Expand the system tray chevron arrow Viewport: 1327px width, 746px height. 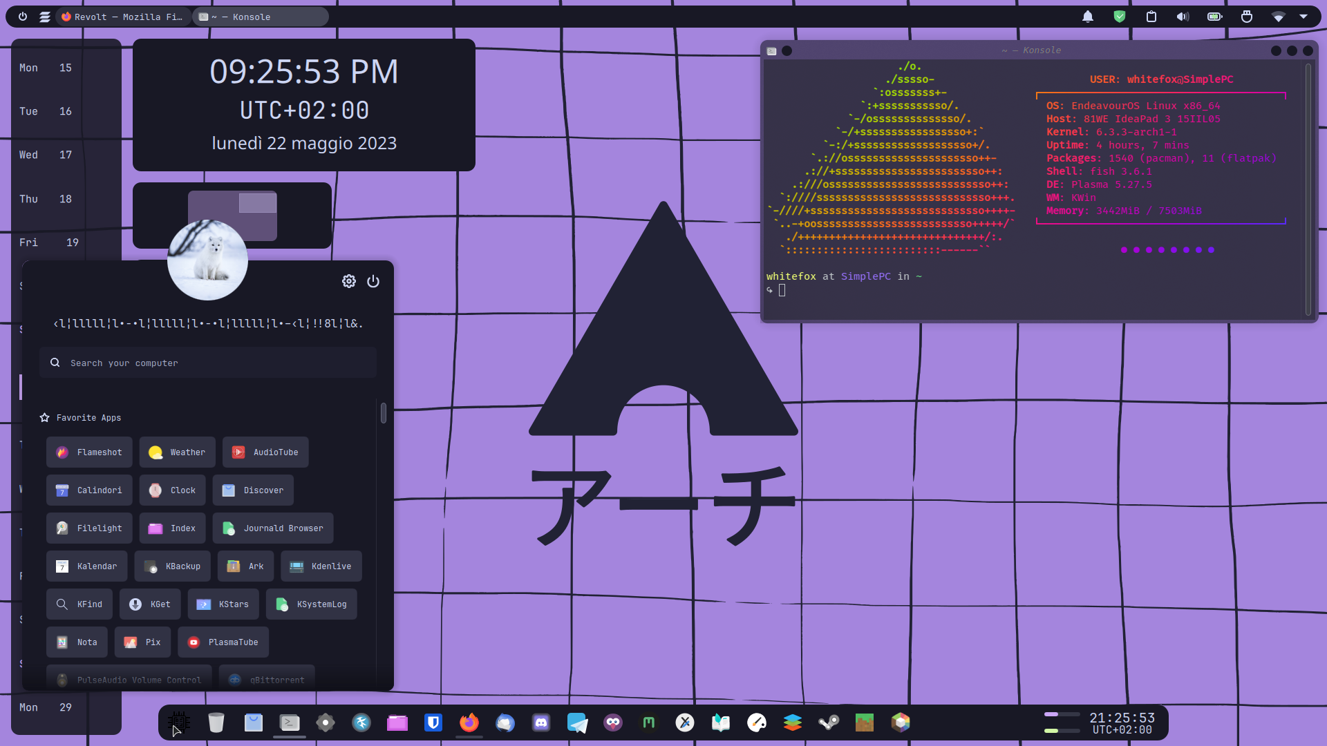[1305, 17]
